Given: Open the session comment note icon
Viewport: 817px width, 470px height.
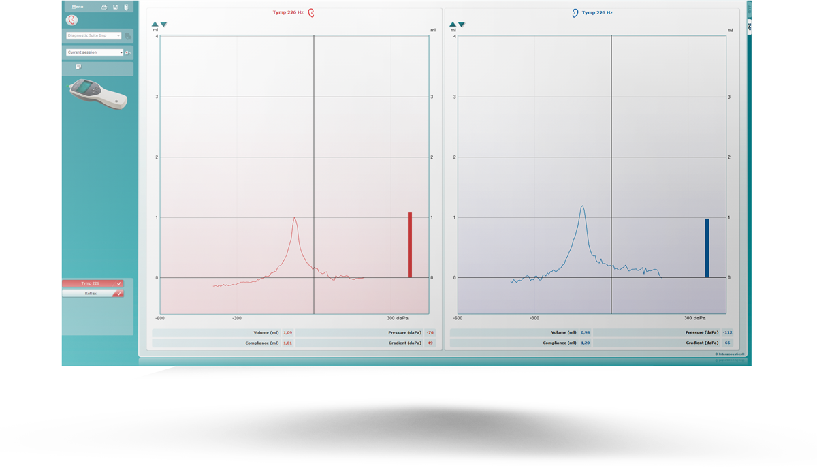Looking at the screenshot, I should pos(78,67).
